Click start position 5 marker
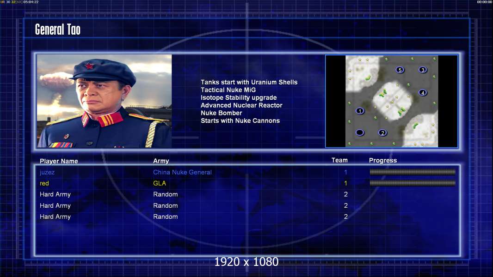Viewport: 493px width, 277px height. point(400,70)
